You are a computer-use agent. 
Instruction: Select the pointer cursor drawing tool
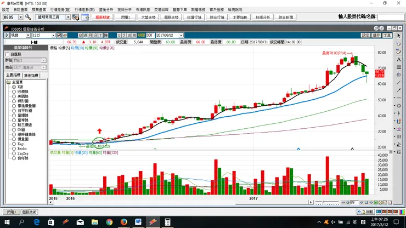399,36
